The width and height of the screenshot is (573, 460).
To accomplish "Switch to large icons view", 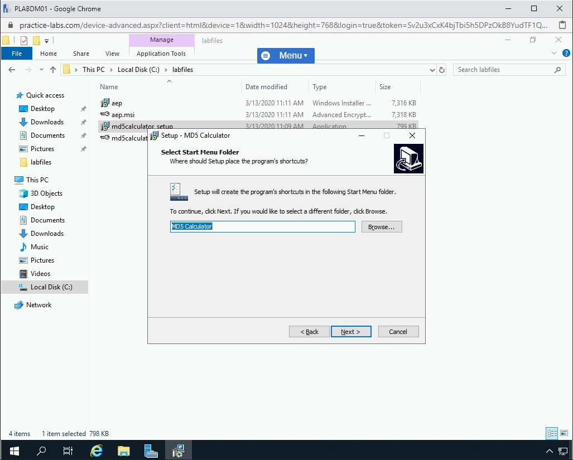I will tap(564, 433).
